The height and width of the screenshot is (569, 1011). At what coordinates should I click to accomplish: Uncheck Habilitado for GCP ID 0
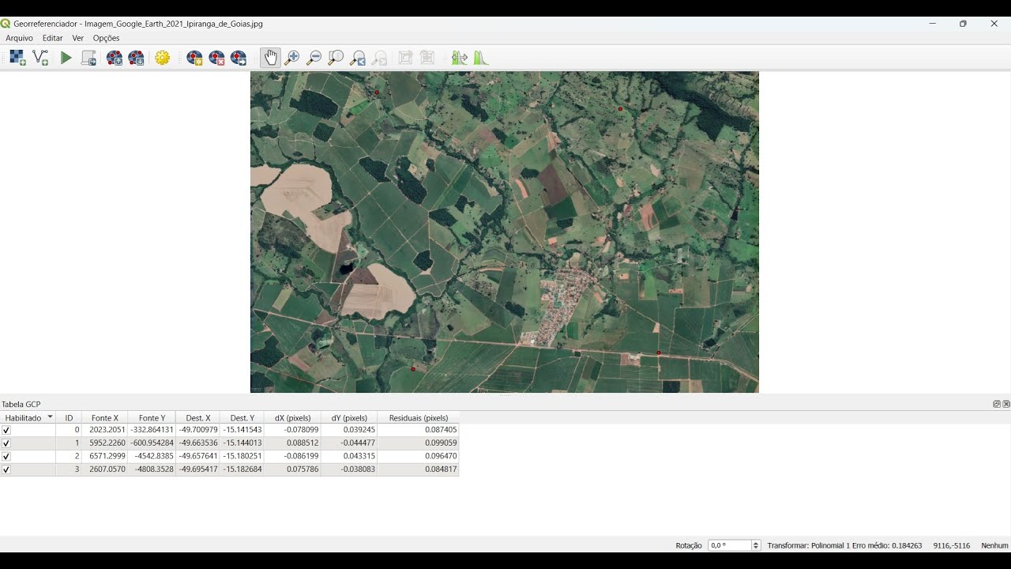pos(6,430)
